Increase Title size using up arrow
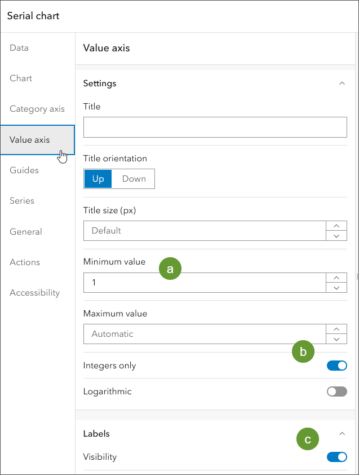This screenshot has height=475, width=359. click(336, 226)
